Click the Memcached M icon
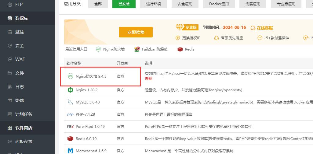This screenshot has height=154, width=313. (70, 151)
